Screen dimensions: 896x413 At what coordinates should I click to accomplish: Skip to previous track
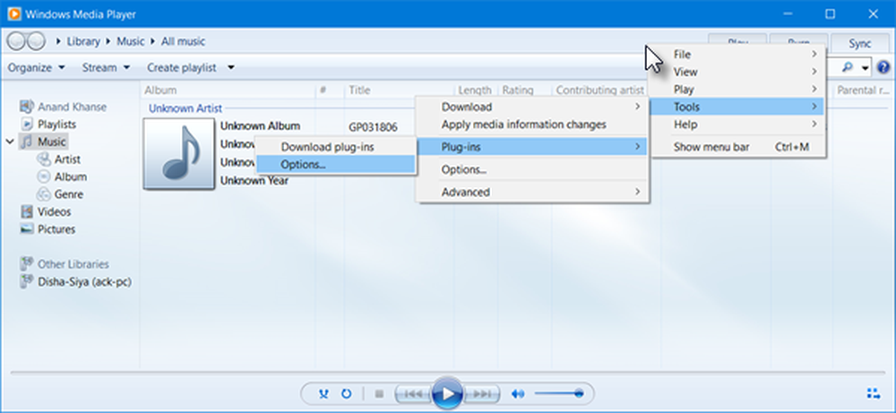[x=413, y=393]
